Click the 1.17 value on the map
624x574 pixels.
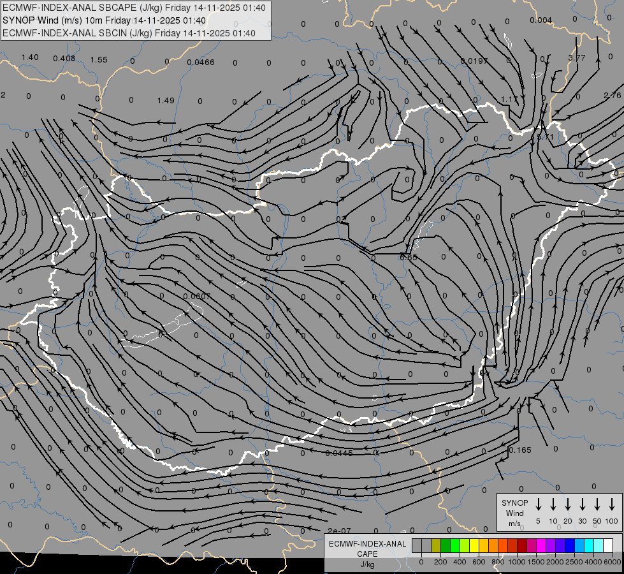click(509, 99)
